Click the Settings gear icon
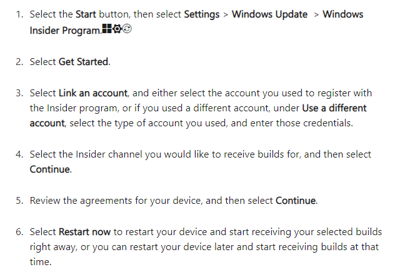Viewport: 395px width, 272px height. click(x=117, y=29)
